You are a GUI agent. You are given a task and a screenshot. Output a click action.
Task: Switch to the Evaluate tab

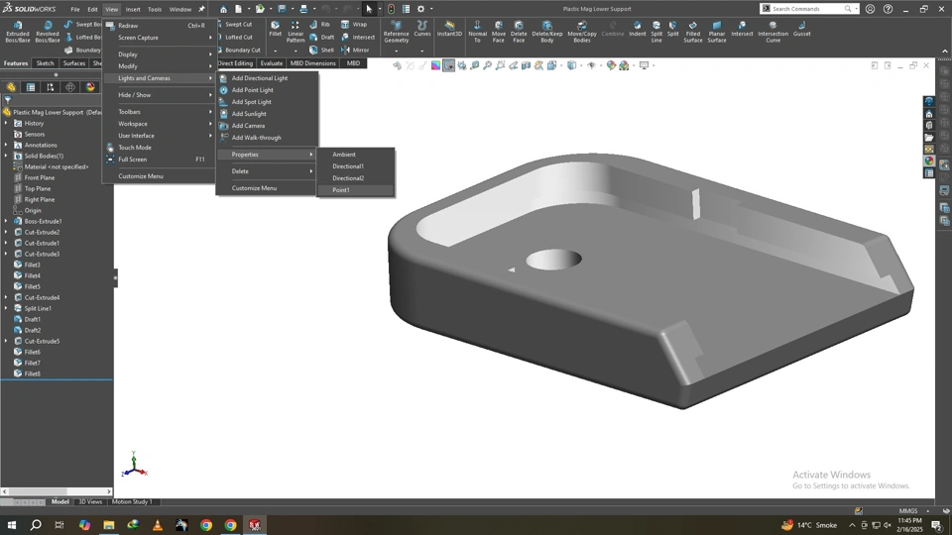coord(272,63)
